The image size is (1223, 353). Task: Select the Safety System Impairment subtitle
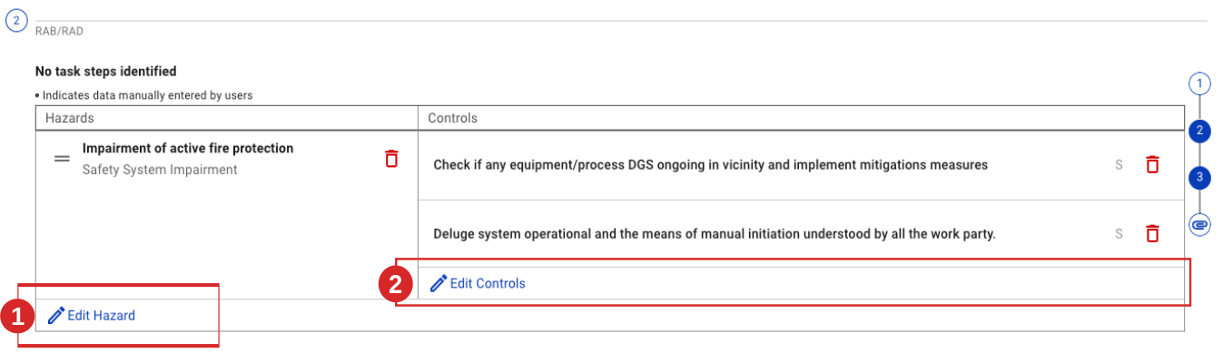160,170
